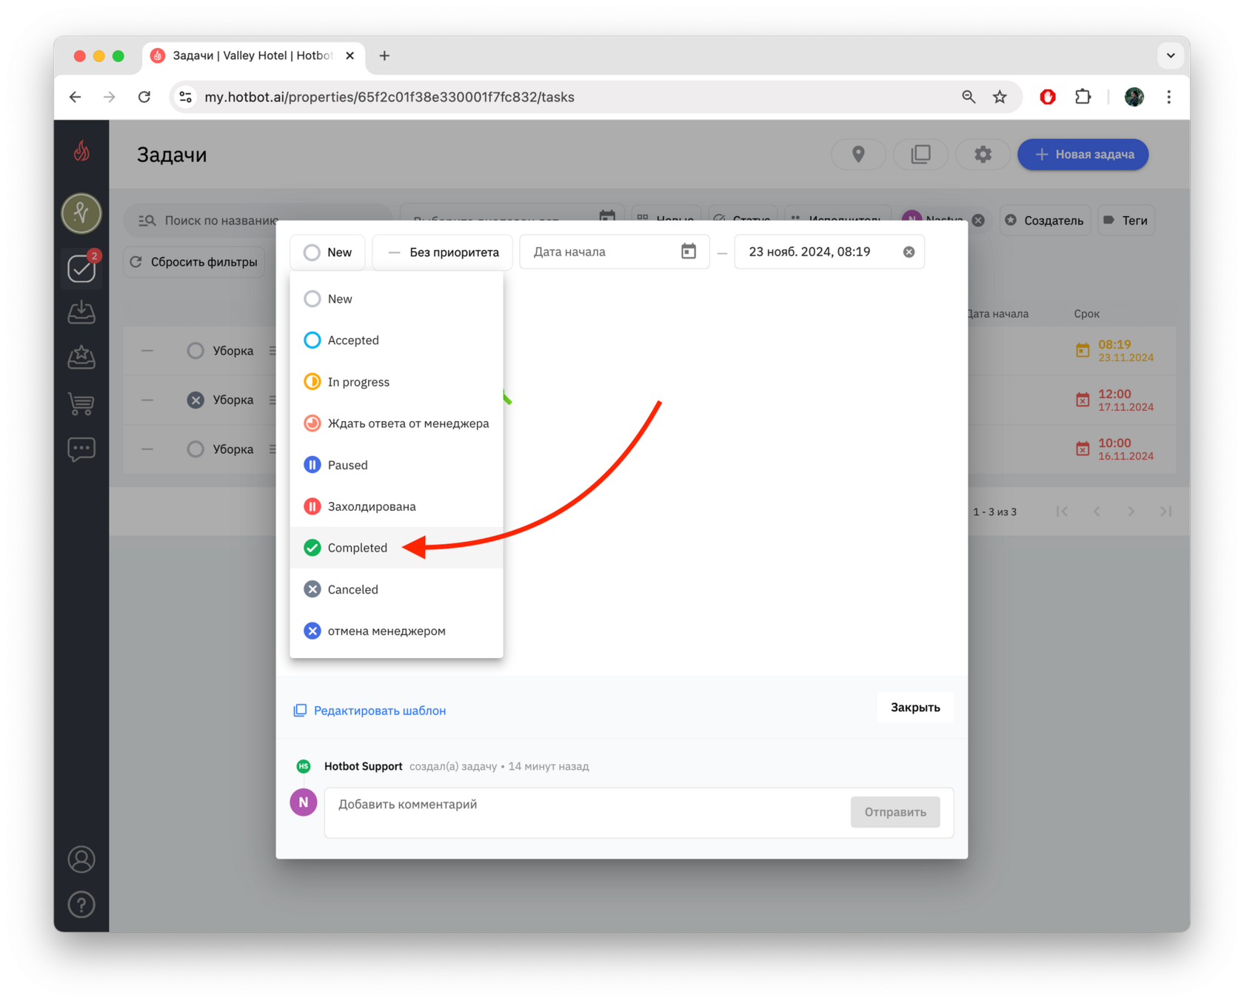Open the help question mark icon
This screenshot has height=1003, width=1244.
[x=81, y=905]
